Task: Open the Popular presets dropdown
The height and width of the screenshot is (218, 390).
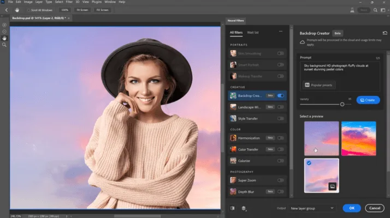Action: pyautogui.click(x=320, y=84)
